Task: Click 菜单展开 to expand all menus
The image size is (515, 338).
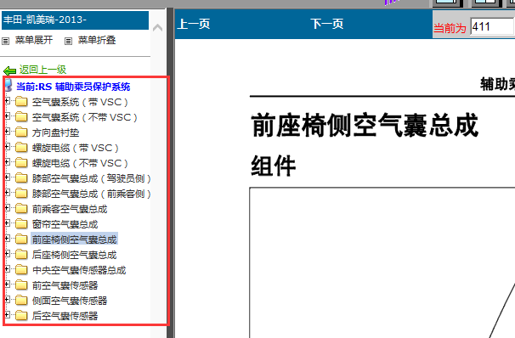Action: pos(34,40)
